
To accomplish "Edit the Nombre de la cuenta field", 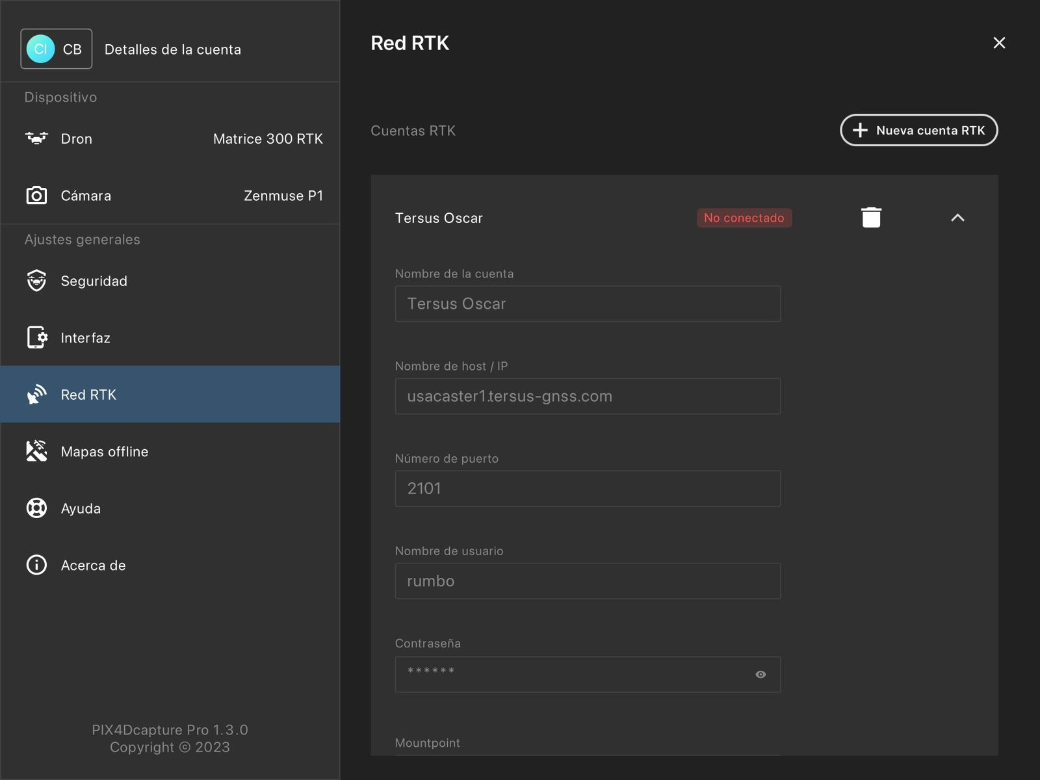I will (x=588, y=304).
